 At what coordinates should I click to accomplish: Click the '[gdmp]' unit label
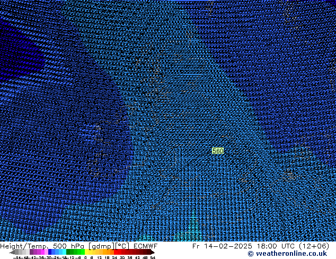[102, 246]
